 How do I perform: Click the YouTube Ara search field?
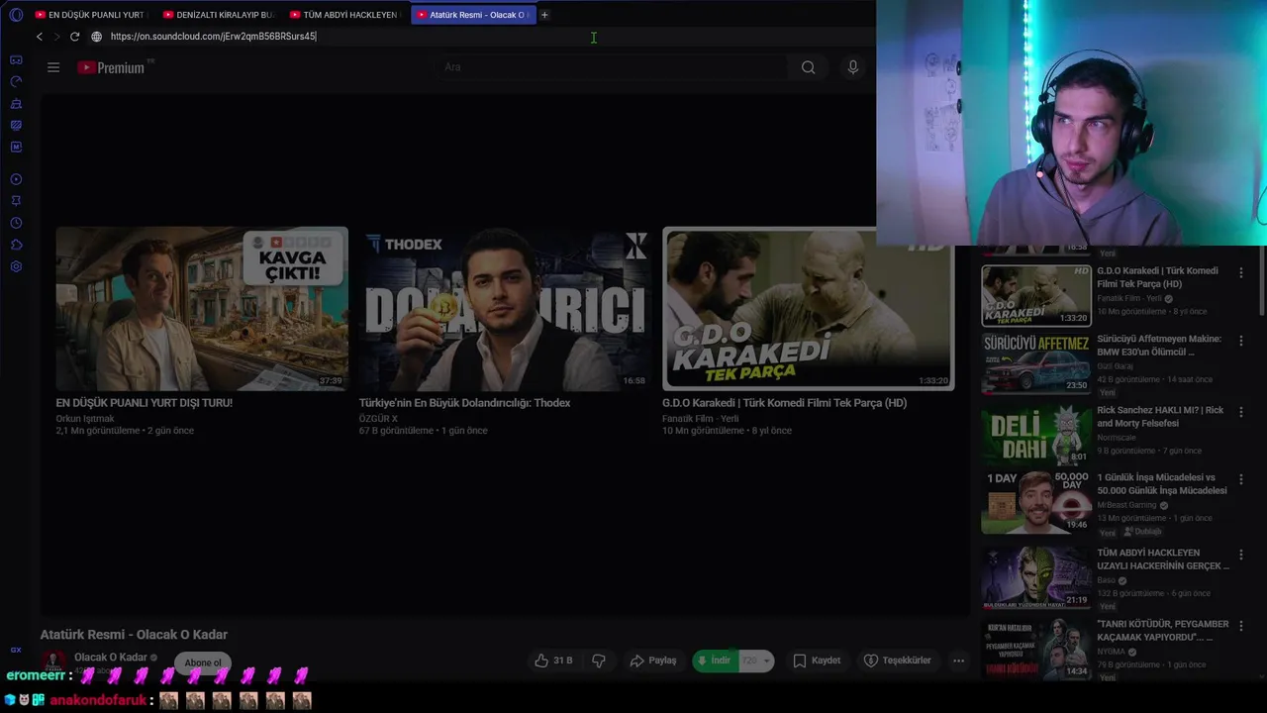point(610,67)
